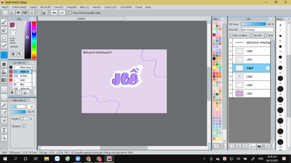Click the brush size input field
The height and width of the screenshot is (163, 291).
[x=31, y=107]
